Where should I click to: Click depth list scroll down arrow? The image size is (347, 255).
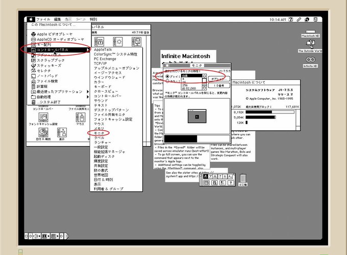[204, 88]
